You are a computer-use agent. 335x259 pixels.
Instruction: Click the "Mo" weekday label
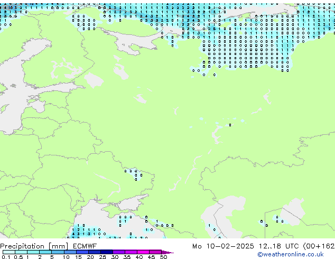pos(197,246)
